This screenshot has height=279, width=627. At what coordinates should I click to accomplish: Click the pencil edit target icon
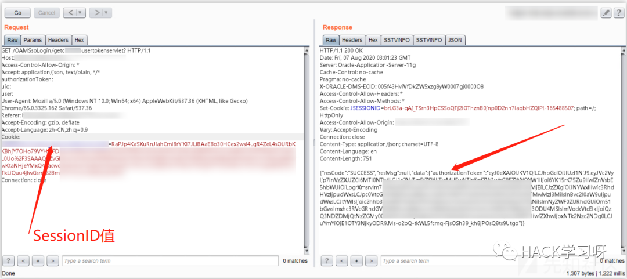tap(606, 12)
